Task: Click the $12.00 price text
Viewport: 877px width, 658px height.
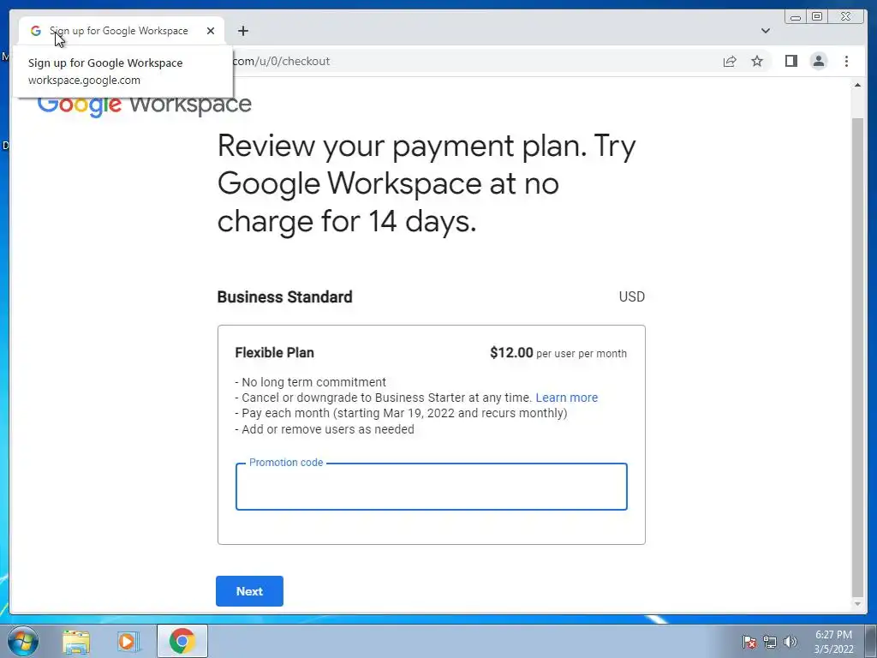Action: pos(511,352)
